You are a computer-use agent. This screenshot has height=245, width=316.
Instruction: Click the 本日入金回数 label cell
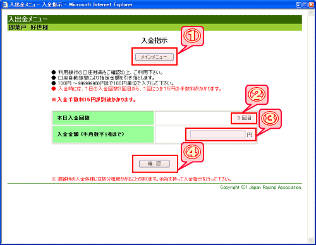point(103,118)
